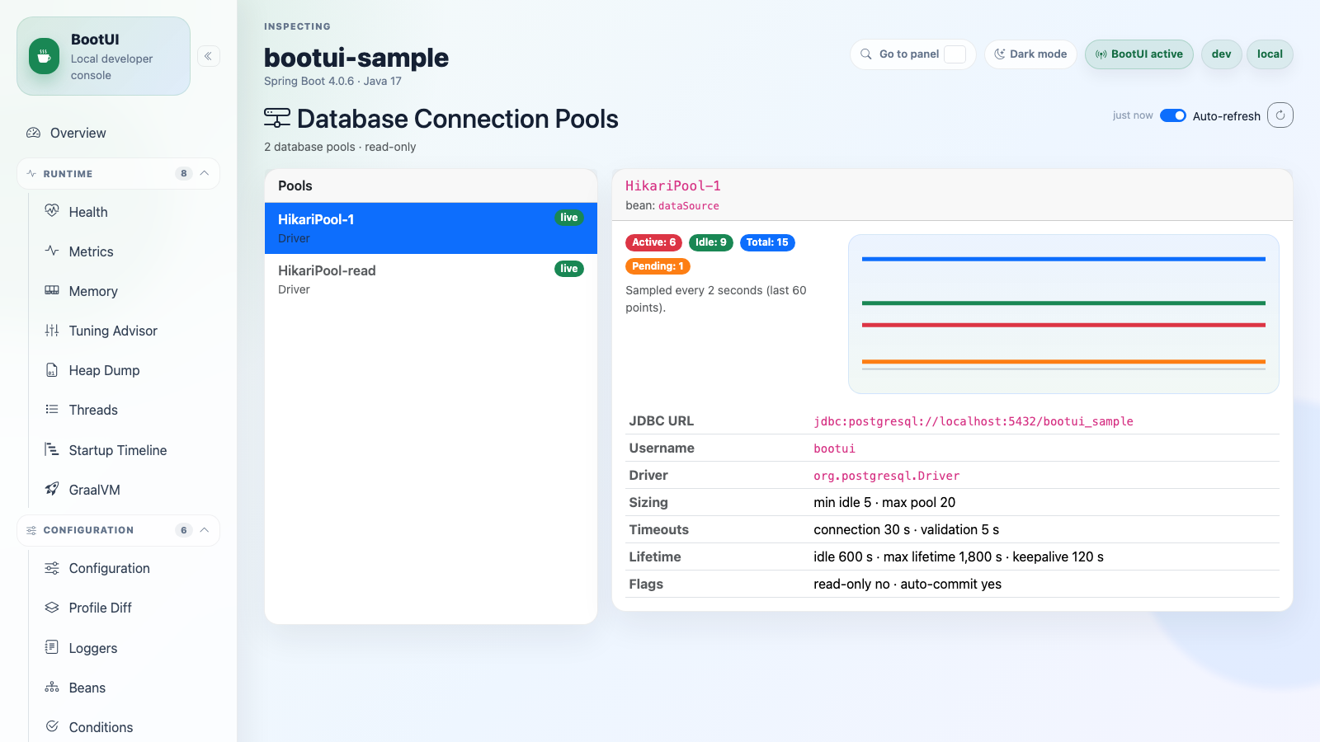Click the connection pool line chart
This screenshot has height=742, width=1320.
1063,314
